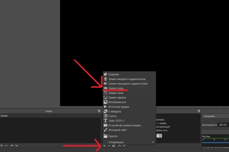Adjust the Mic/Aux blue volume slider
Image resolution: width=229 pixels, height=152 pixels.
215,143
